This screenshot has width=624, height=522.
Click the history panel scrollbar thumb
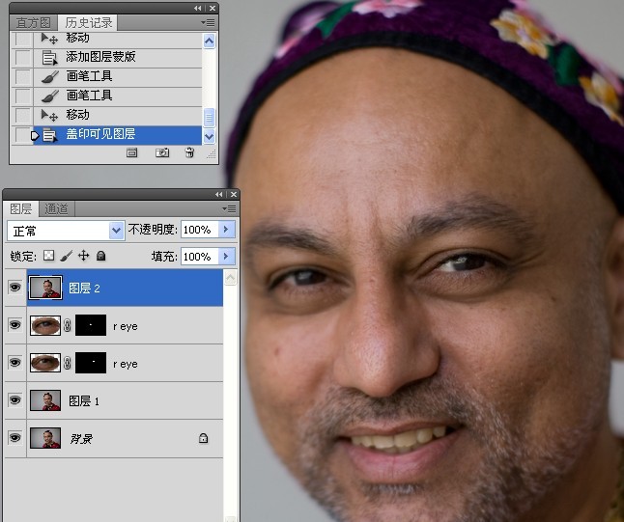coord(209,118)
